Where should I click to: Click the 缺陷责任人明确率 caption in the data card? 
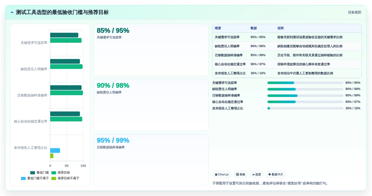(x=109, y=92)
